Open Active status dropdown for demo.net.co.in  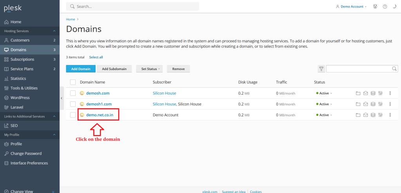[324, 115]
